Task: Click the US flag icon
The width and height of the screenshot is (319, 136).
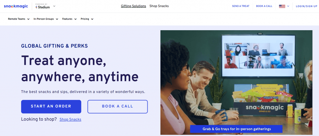Action: point(282,6)
